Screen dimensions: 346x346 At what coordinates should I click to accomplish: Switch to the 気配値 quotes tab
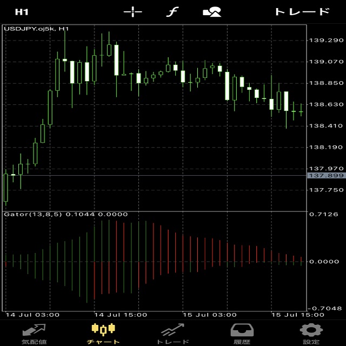point(34,334)
